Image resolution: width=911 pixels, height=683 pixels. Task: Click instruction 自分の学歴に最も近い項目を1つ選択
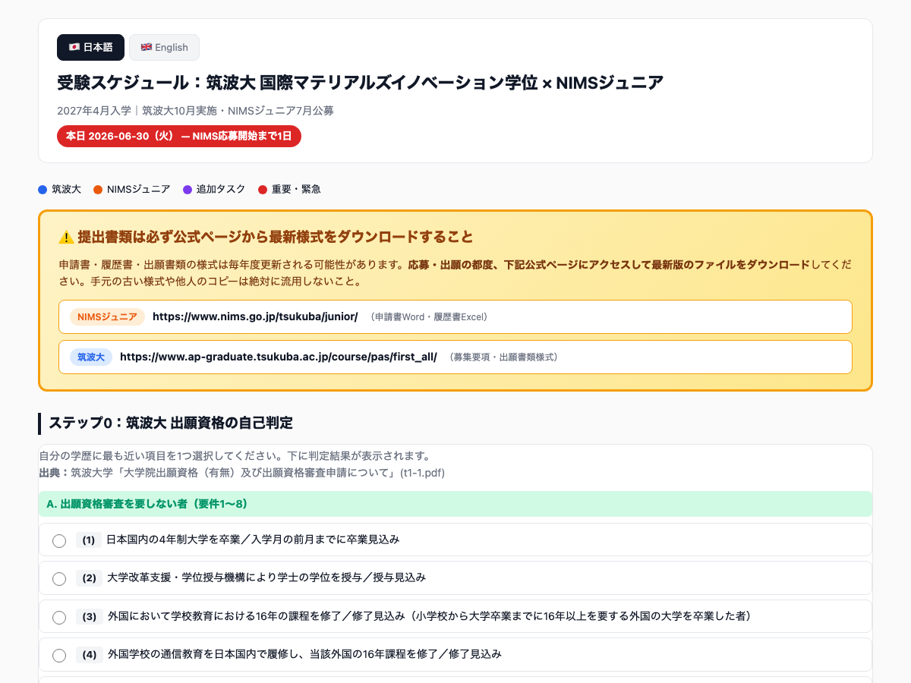[x=235, y=456]
